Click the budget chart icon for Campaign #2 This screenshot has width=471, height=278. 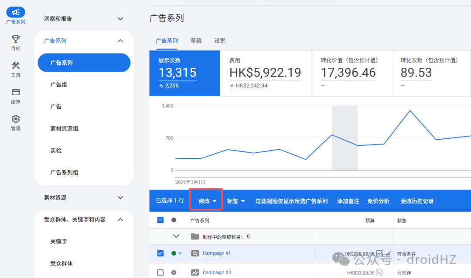(x=379, y=273)
